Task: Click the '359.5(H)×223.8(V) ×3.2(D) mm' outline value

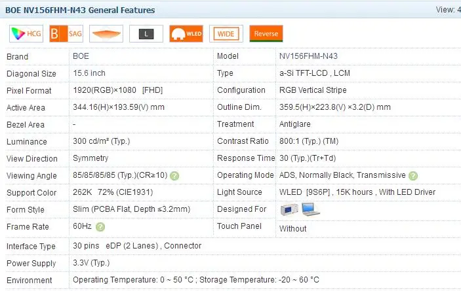Action: coord(335,107)
